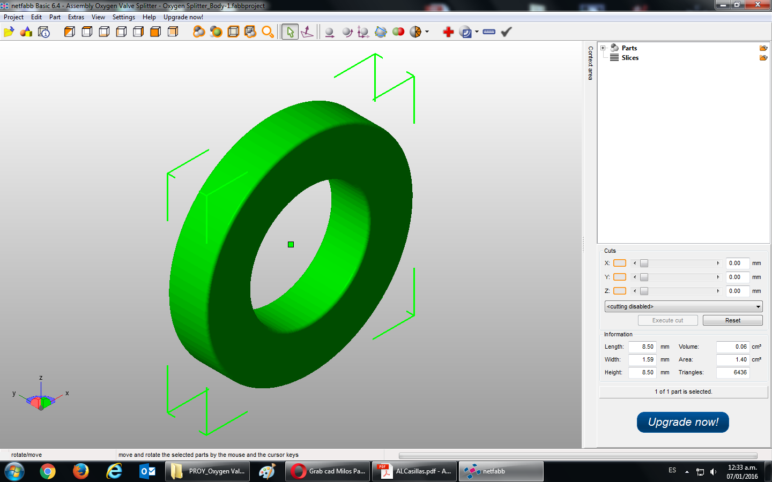Click the free cut polygon icon
Image resolution: width=772 pixels, height=482 pixels.
pyautogui.click(x=381, y=32)
